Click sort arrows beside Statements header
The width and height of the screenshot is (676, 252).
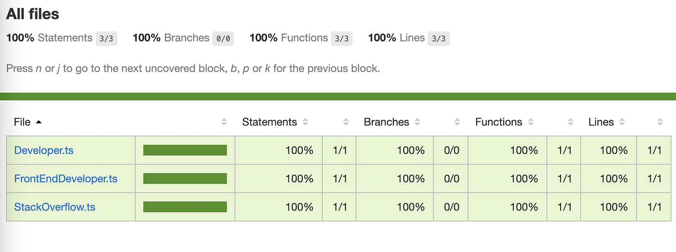click(x=305, y=122)
